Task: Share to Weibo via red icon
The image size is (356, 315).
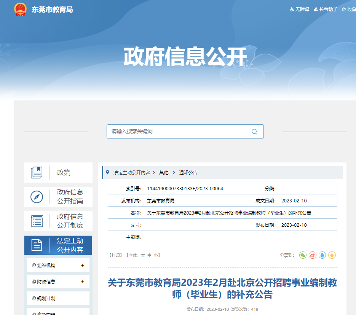Action: coord(313,255)
